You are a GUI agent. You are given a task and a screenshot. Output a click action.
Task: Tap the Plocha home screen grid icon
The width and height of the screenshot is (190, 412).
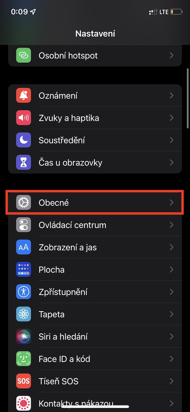[x=24, y=270]
